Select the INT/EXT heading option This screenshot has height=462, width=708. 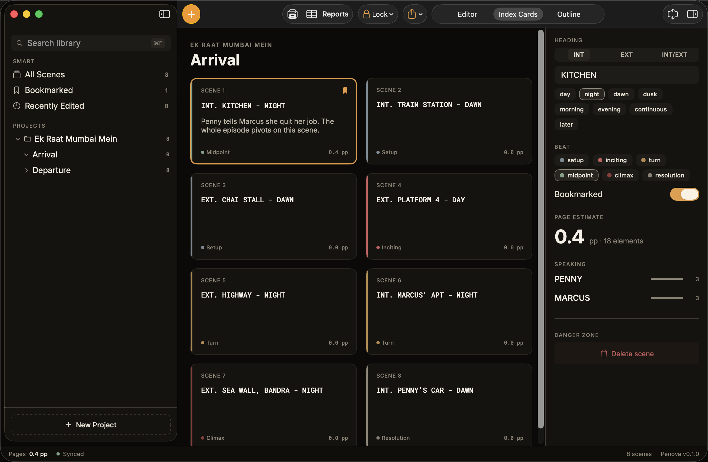coord(674,54)
